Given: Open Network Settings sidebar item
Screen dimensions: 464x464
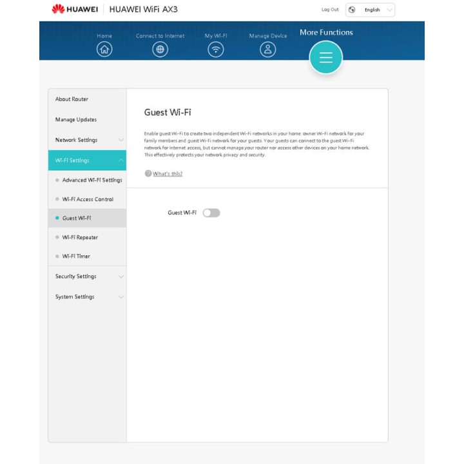Looking at the screenshot, I should coord(87,140).
